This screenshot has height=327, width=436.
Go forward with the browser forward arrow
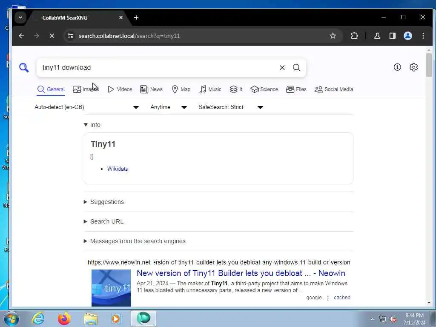pyautogui.click(x=37, y=36)
